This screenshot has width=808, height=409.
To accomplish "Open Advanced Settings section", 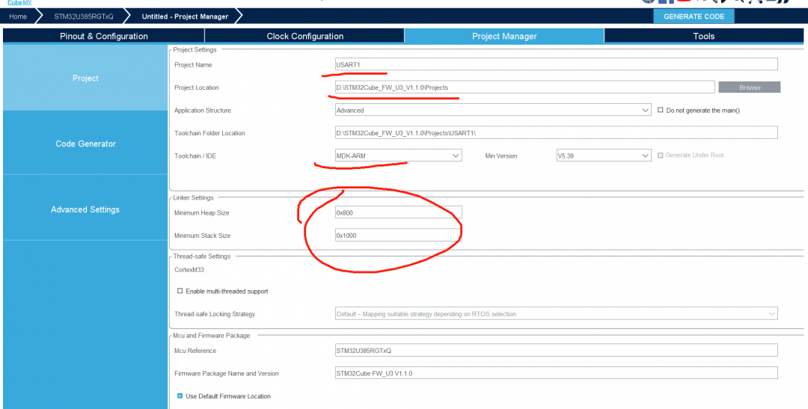I will [x=85, y=209].
